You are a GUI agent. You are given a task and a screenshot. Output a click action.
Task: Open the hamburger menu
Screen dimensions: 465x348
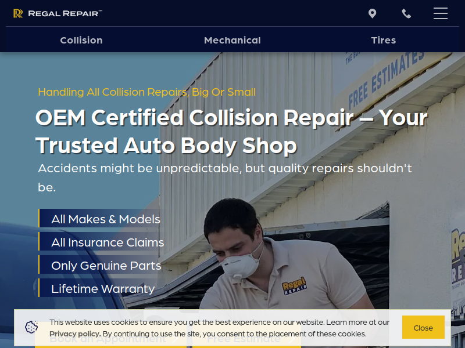click(441, 13)
